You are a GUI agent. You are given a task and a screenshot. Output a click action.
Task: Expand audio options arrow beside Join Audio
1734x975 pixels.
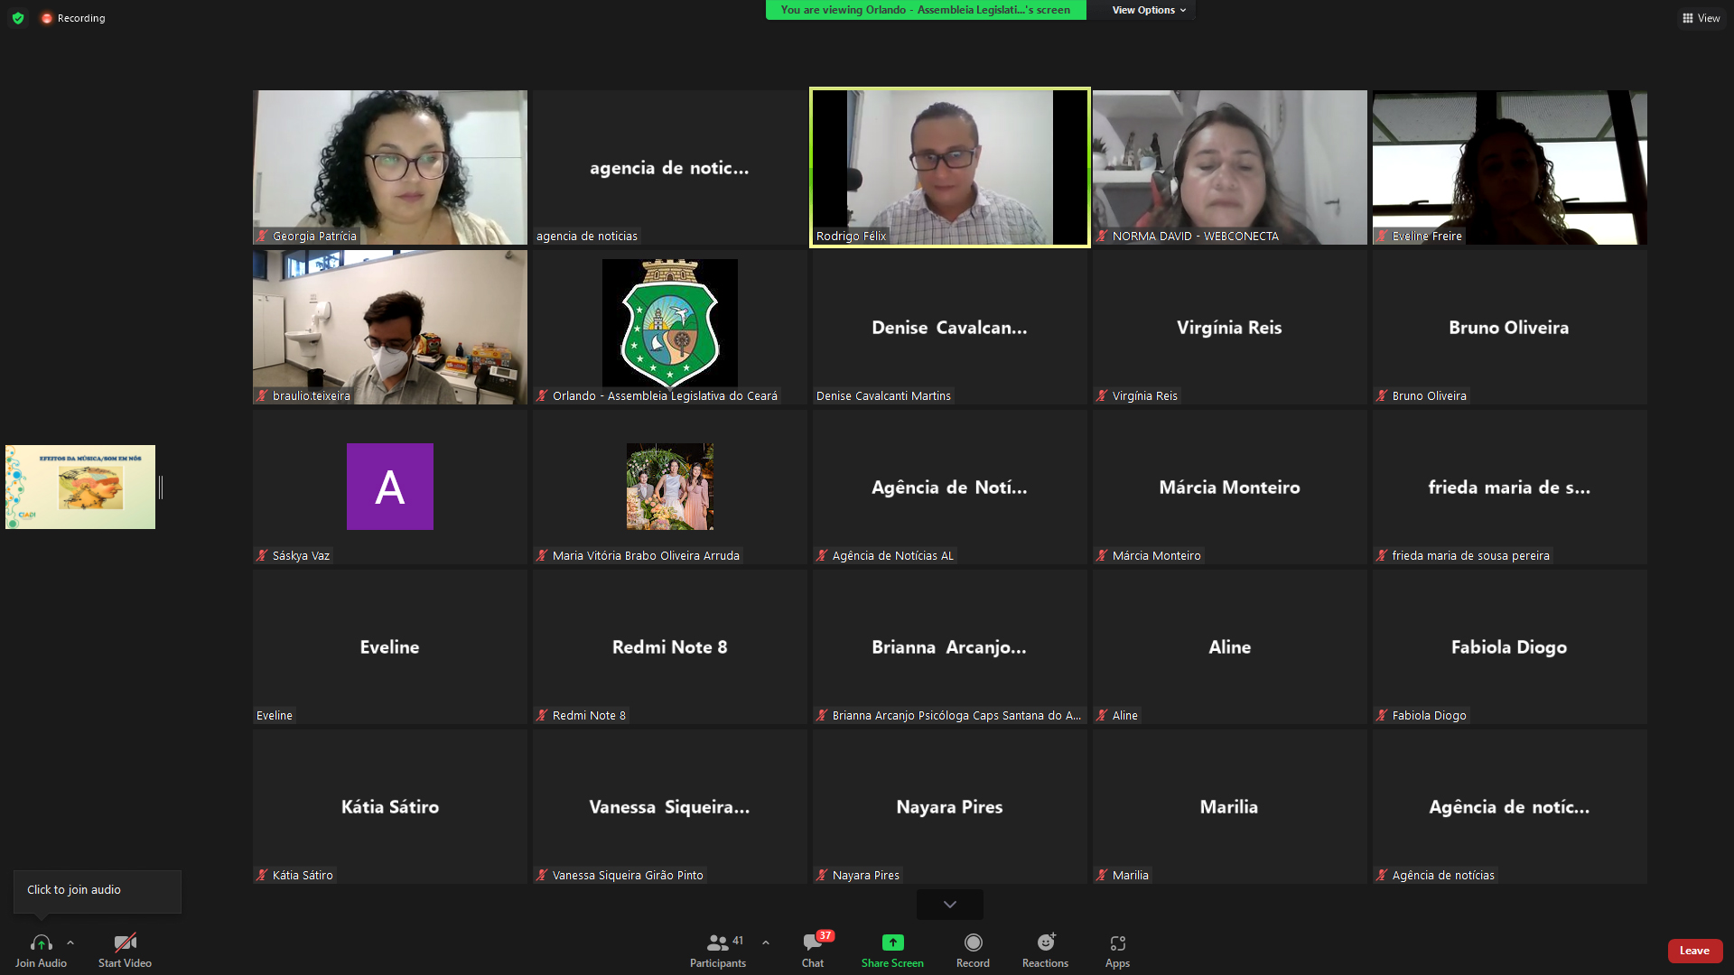70,942
